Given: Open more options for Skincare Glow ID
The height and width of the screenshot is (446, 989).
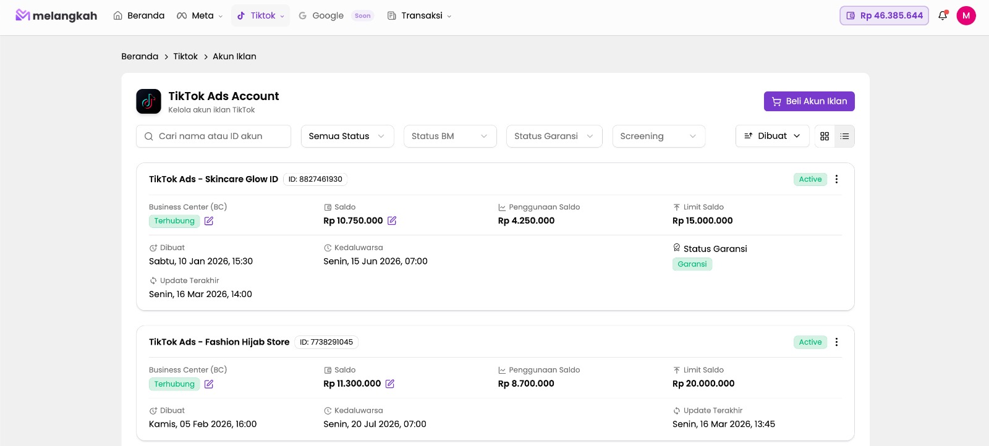Looking at the screenshot, I should pos(836,179).
